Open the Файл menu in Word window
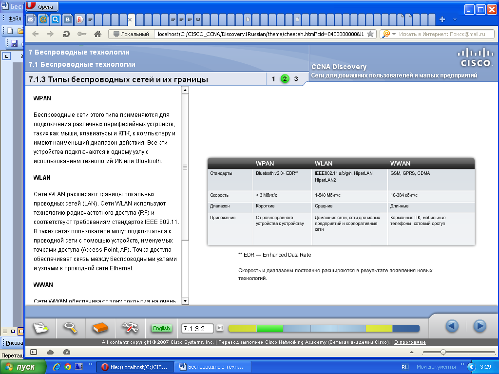 tap(14, 19)
